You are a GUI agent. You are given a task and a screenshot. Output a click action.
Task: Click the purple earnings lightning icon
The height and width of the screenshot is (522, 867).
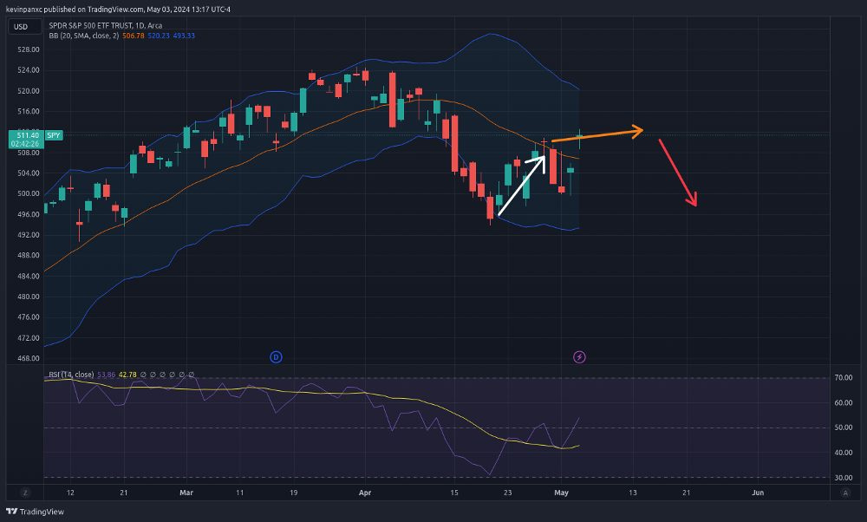(579, 357)
